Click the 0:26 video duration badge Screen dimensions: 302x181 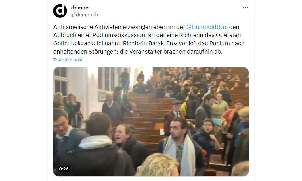coord(64,169)
